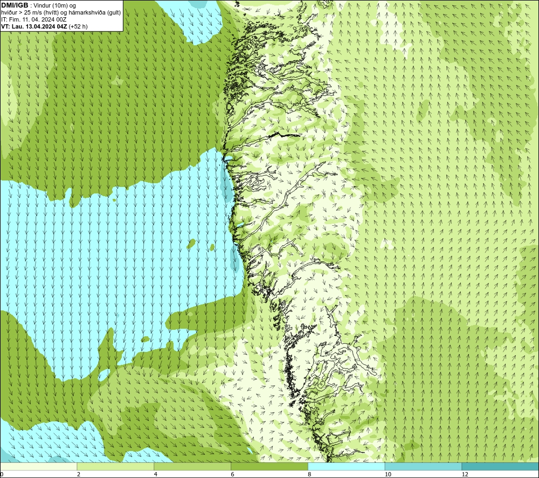This screenshot has width=539, height=478.
Task: Select the light green 2–4 m/s legend swatch
Action: coord(115,467)
